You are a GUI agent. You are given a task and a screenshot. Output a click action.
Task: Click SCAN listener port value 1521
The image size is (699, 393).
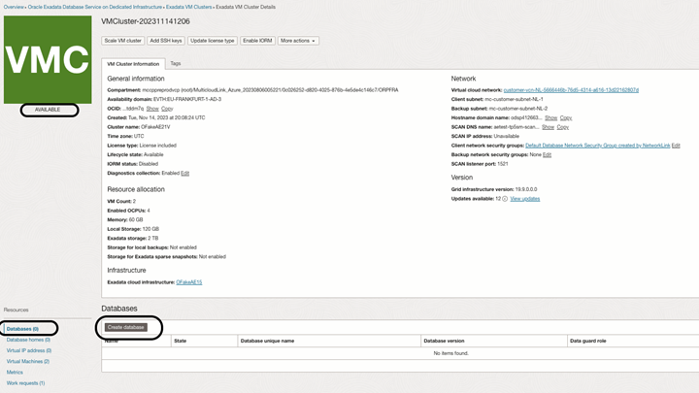[503, 164]
